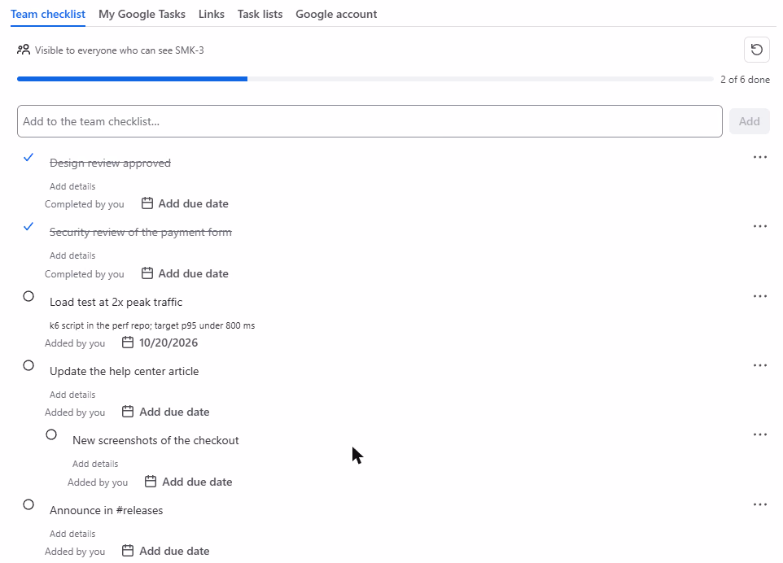Mark Update the help center article complete
Image resolution: width=783 pixels, height=563 pixels.
[28, 365]
